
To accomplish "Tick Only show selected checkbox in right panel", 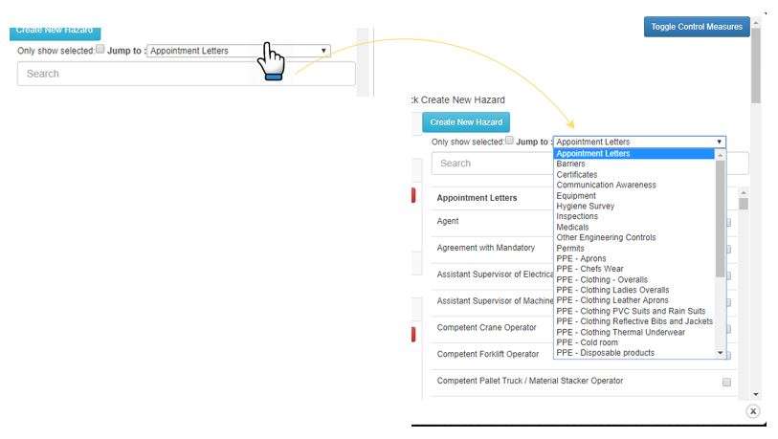I will [x=509, y=141].
